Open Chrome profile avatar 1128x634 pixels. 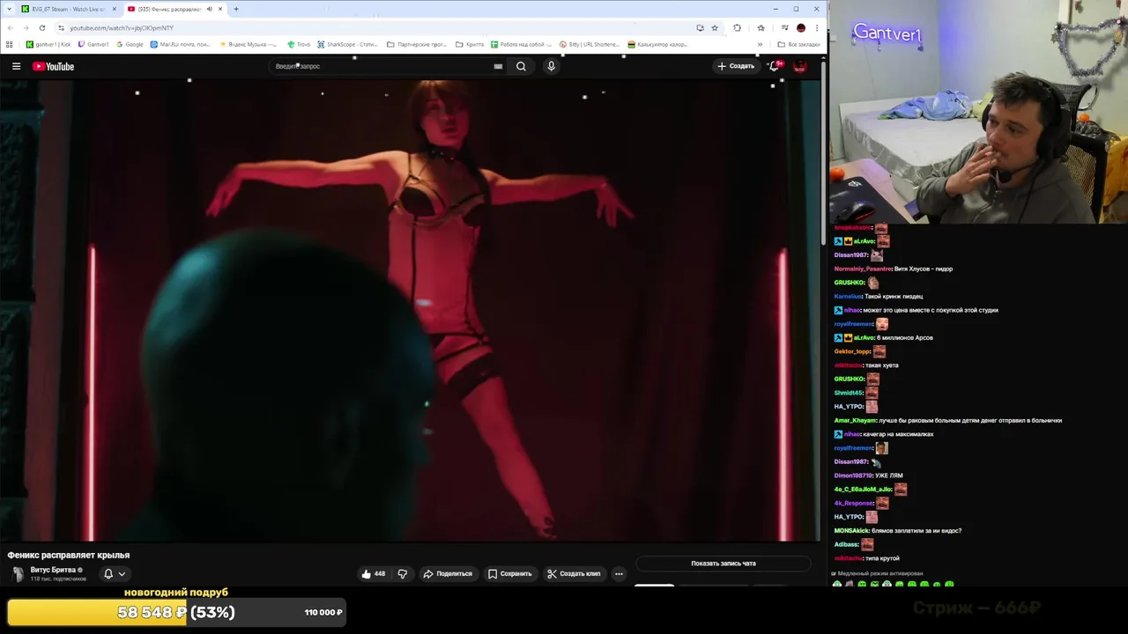tap(800, 27)
